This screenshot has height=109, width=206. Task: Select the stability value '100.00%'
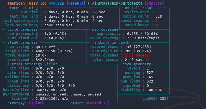[x=154, y=90]
